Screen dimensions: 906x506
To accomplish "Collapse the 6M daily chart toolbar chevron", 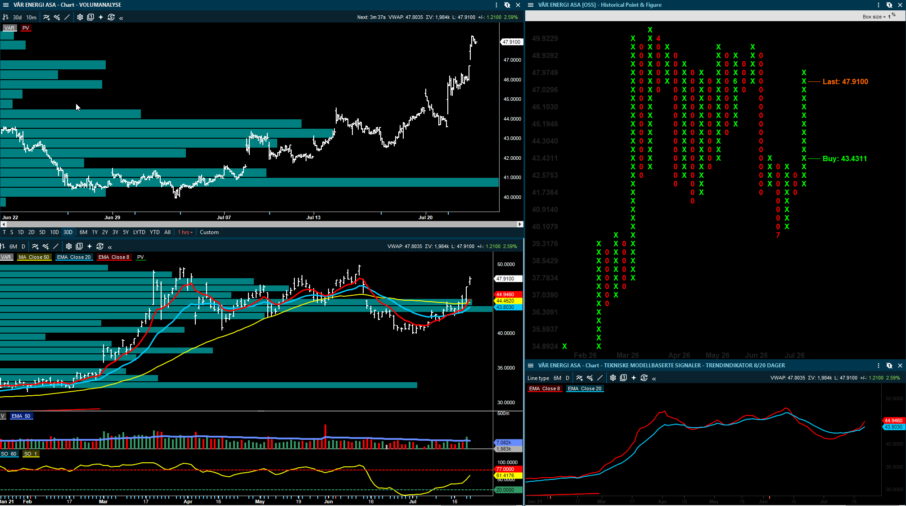I will [x=110, y=247].
